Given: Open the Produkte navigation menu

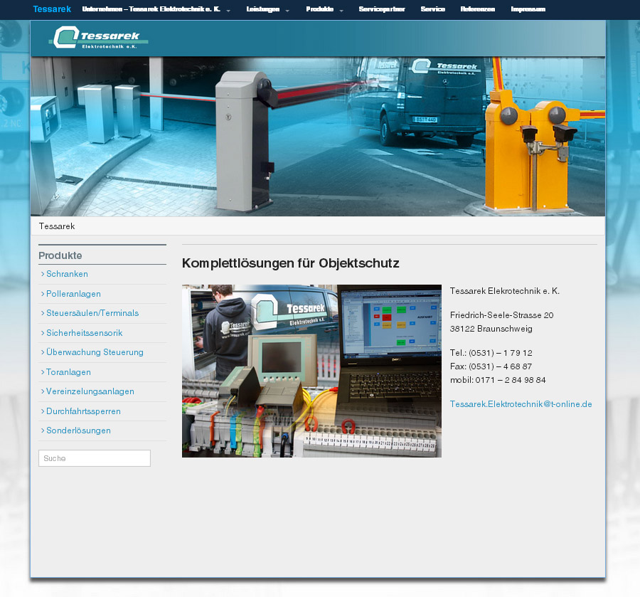Looking at the screenshot, I should point(319,9).
